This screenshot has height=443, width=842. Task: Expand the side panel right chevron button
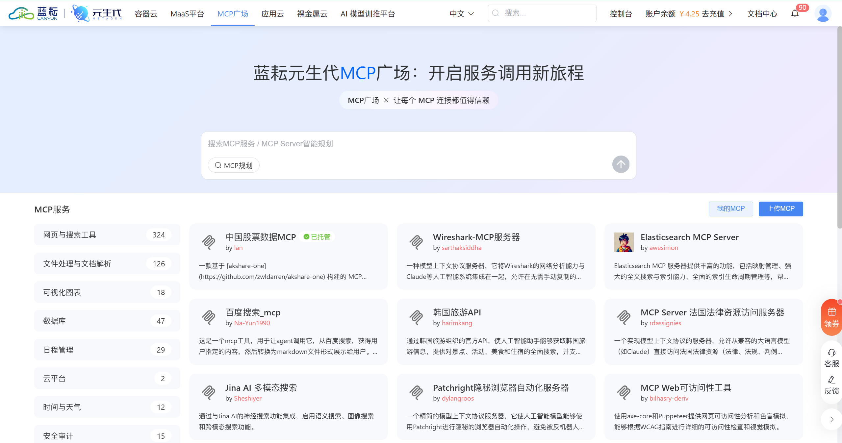click(831, 419)
